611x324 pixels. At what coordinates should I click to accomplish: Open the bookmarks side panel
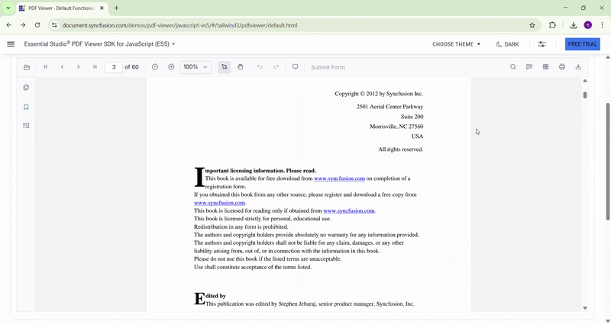pos(26,107)
